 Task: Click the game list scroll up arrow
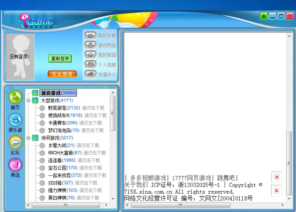click(x=113, y=92)
